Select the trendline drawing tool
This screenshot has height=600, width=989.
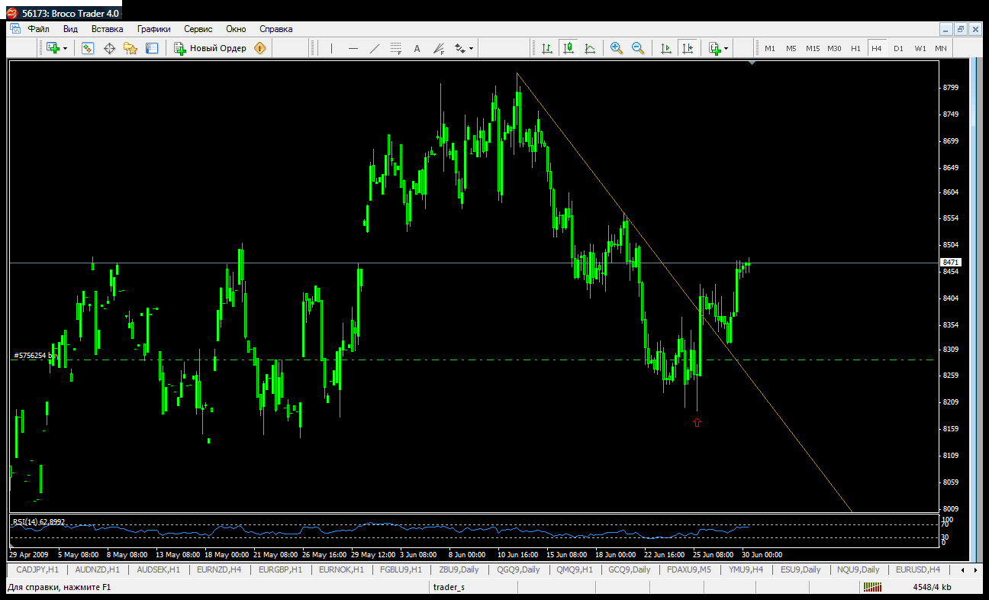click(x=374, y=48)
